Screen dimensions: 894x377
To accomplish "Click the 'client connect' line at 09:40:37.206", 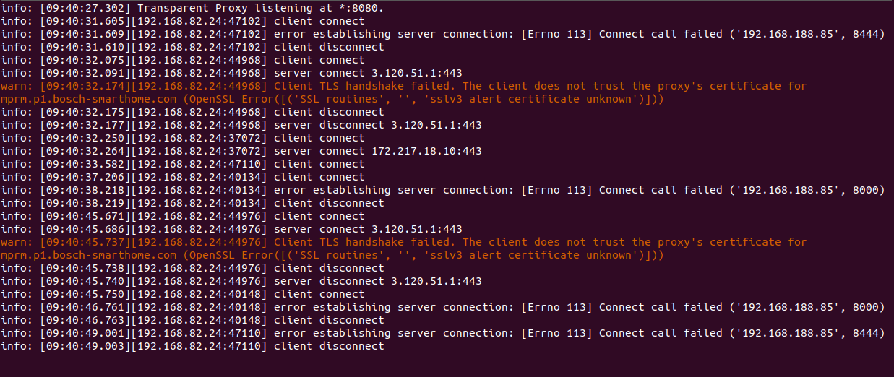I will coord(183,177).
